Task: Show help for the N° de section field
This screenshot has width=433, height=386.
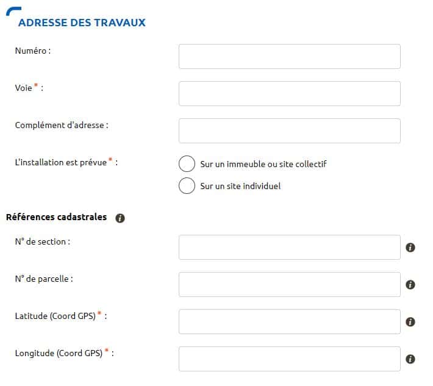Action: click(410, 248)
